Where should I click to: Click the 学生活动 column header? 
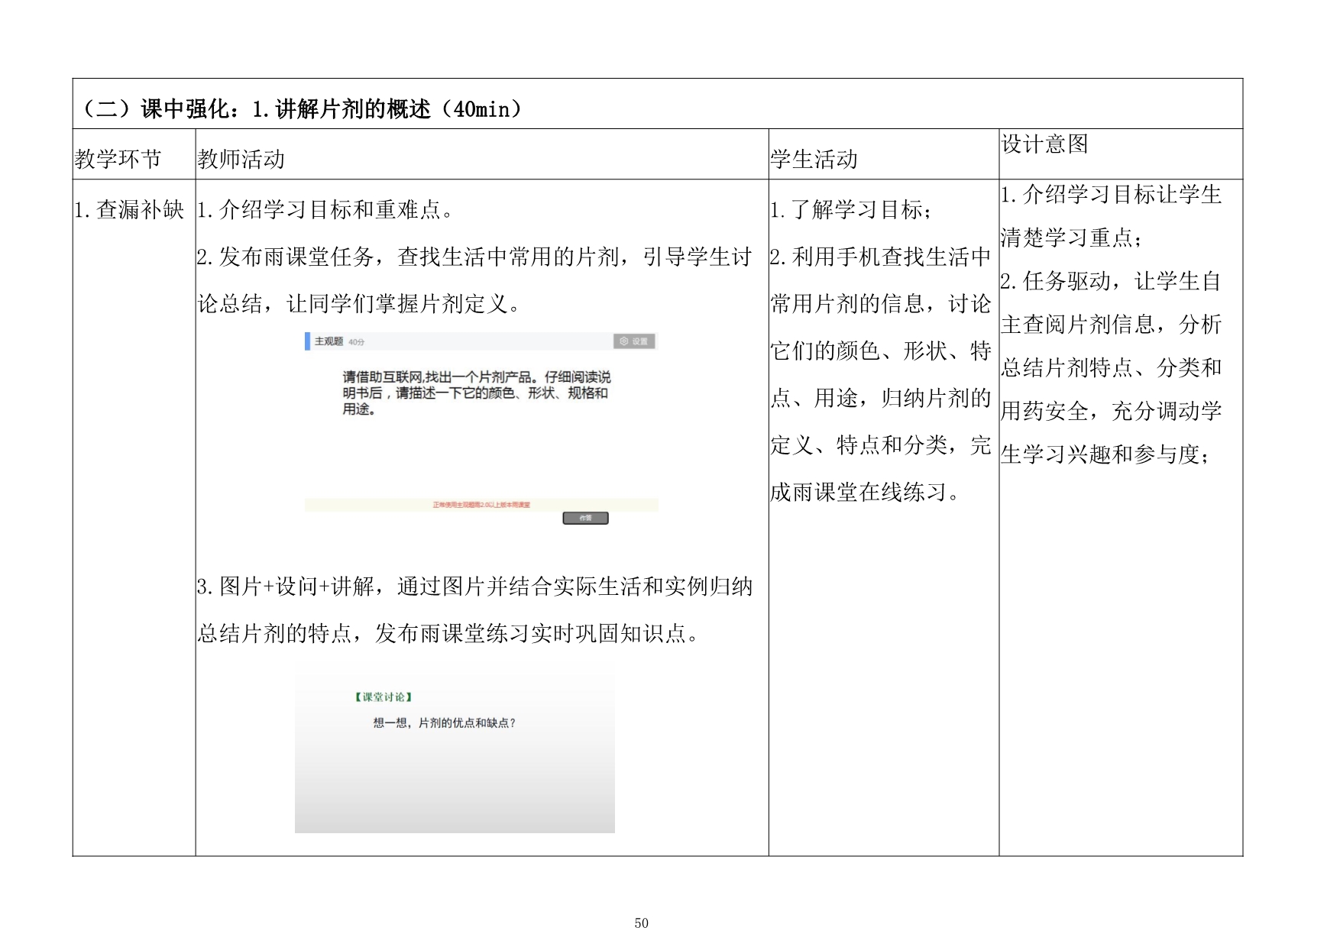814,159
